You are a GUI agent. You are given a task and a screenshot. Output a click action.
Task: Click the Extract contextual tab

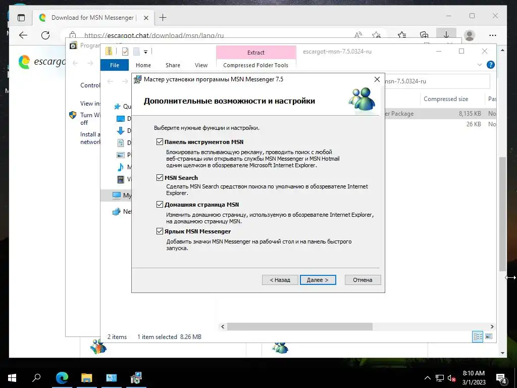(x=256, y=53)
